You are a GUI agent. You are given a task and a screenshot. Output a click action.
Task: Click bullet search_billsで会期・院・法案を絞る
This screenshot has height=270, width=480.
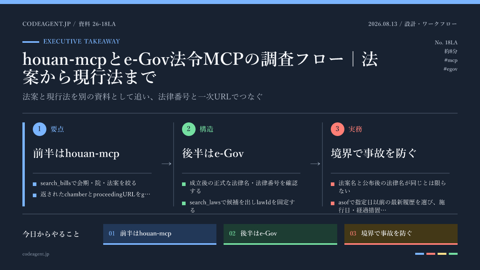point(88,183)
